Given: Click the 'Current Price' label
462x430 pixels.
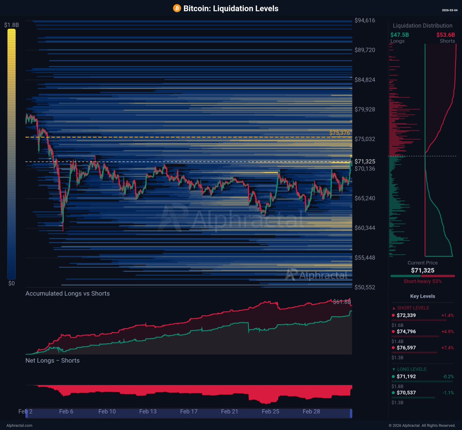Looking at the screenshot, I should [422, 263].
